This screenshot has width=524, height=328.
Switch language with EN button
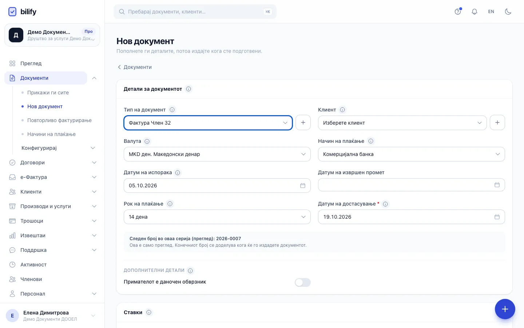(x=491, y=12)
